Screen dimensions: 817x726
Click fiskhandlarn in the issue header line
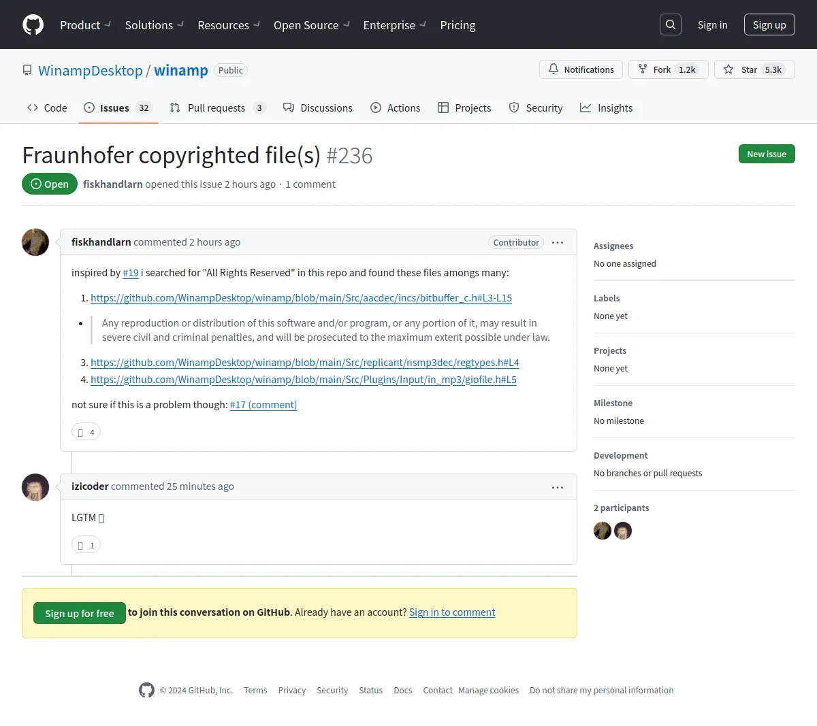click(113, 184)
